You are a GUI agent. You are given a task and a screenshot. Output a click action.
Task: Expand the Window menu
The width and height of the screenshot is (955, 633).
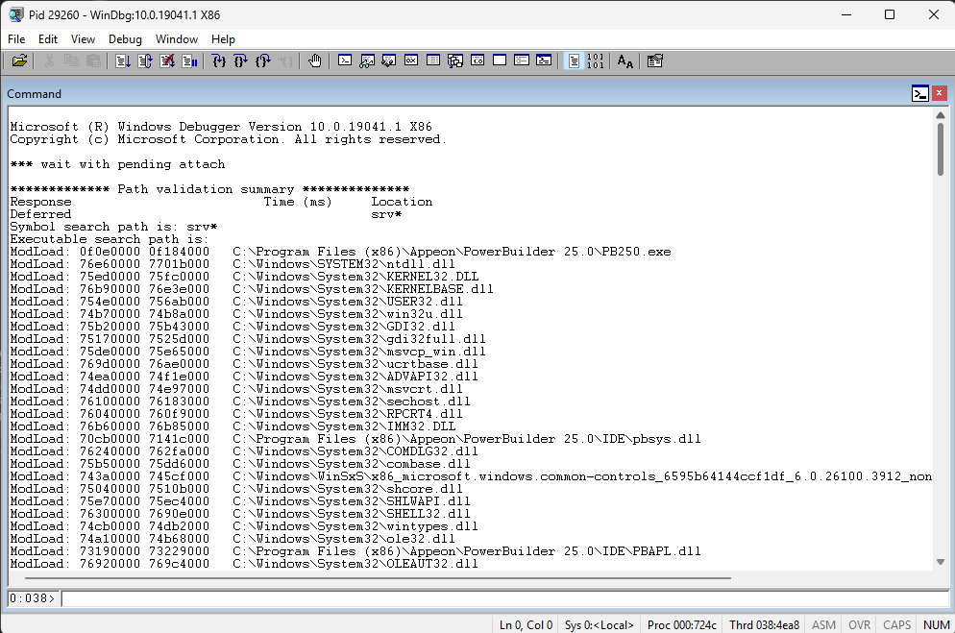point(177,39)
